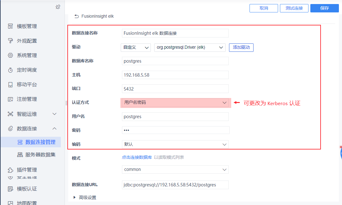Click the 系统管理 gear icon

pos(11,55)
